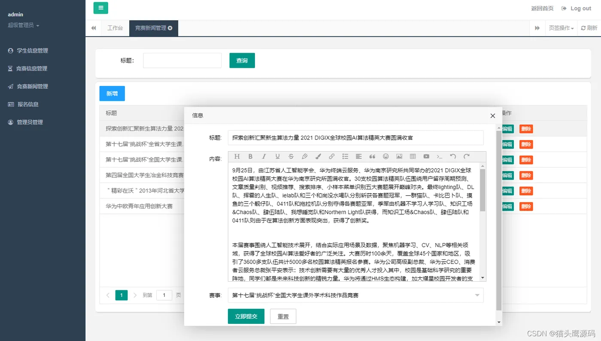Redo the last editor change

(x=467, y=156)
